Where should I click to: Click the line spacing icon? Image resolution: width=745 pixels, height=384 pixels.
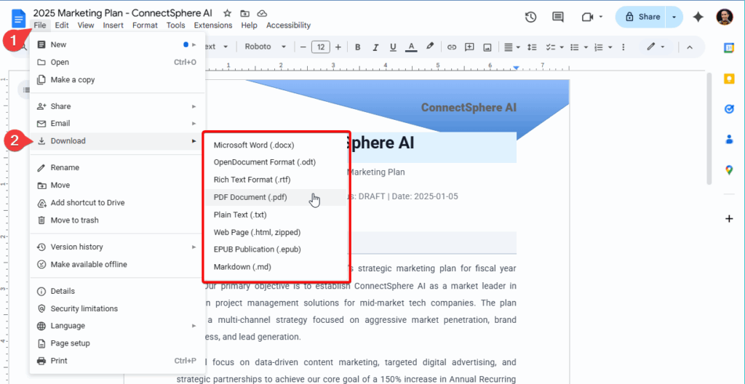pyautogui.click(x=532, y=47)
